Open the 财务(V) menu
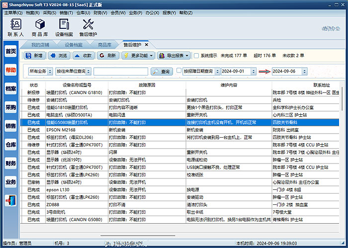 pos(100,13)
